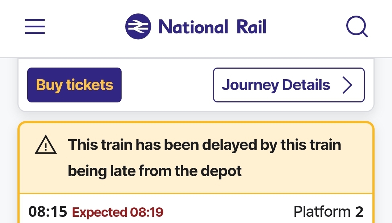Click the red word "Expected"

(x=99, y=212)
